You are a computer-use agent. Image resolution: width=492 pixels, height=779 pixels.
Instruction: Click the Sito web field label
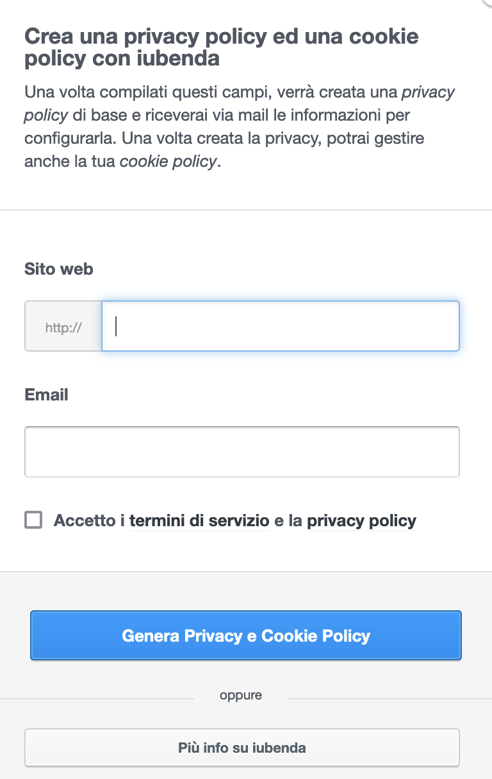(x=58, y=269)
